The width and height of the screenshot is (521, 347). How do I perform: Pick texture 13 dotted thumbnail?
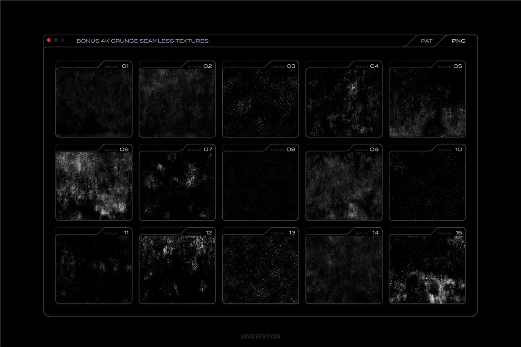coord(260,269)
